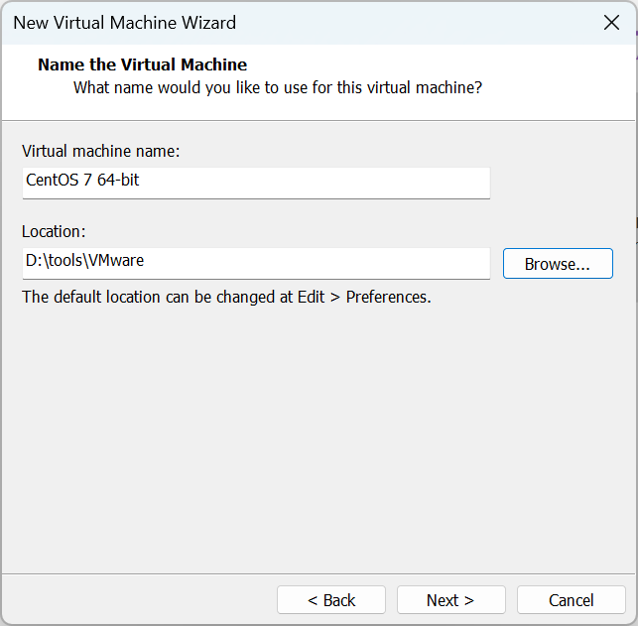Screen dimensions: 638x626
Task: Click the 'Location:' label
Action: click(x=55, y=231)
